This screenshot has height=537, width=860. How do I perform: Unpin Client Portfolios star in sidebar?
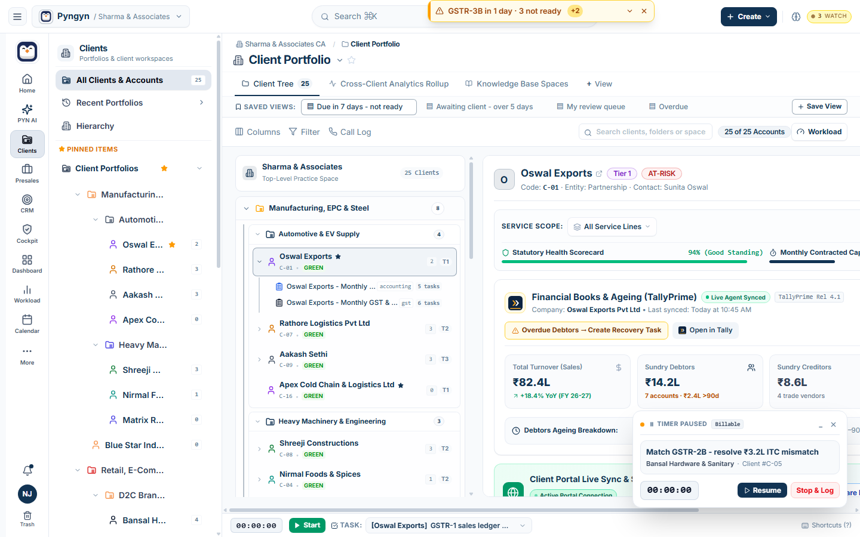pos(164,168)
